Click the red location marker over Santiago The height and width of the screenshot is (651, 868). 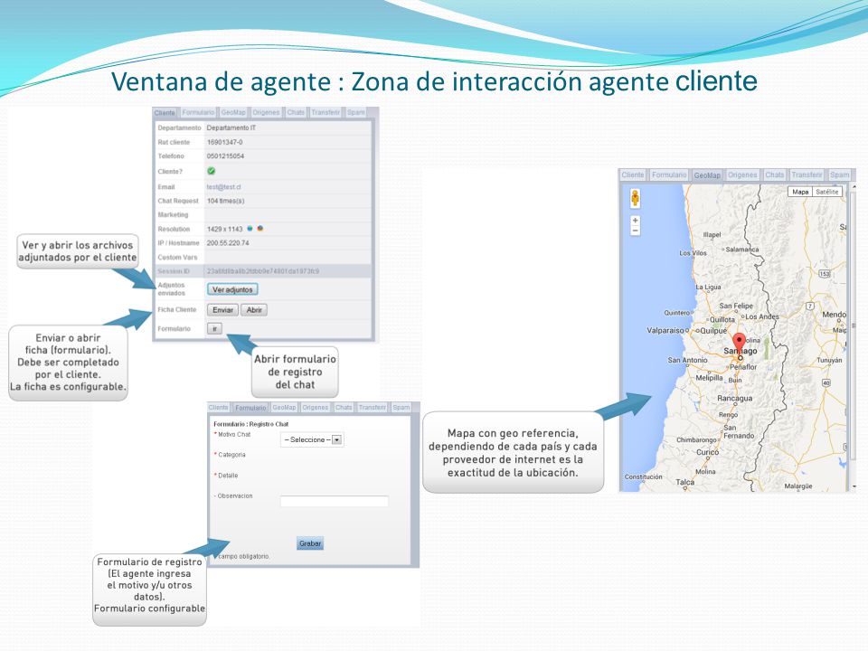click(x=739, y=344)
